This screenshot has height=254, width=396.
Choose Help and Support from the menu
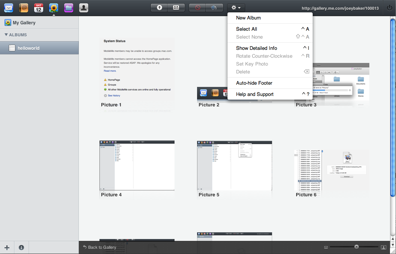coord(270,94)
